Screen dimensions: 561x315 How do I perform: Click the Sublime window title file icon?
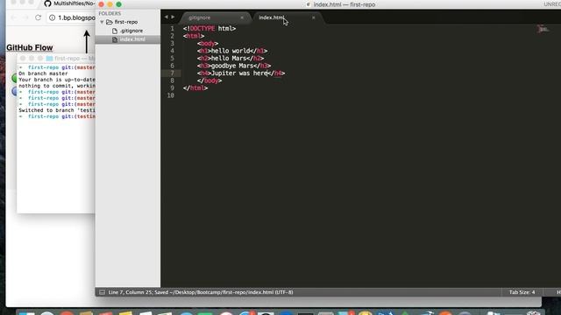(x=309, y=4)
